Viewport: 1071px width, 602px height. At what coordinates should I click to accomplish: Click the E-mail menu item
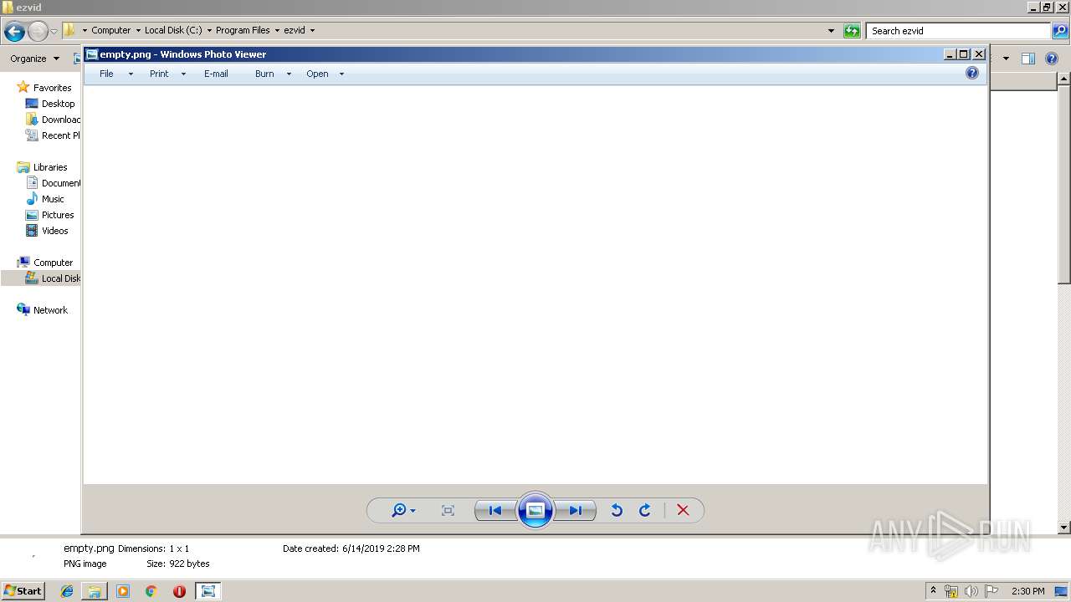click(x=216, y=74)
